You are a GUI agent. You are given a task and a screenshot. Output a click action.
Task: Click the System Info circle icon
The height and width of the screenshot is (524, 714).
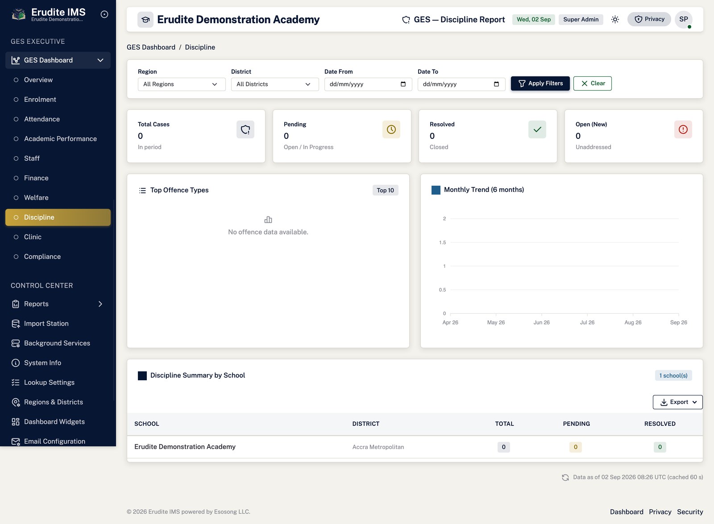pyautogui.click(x=16, y=363)
